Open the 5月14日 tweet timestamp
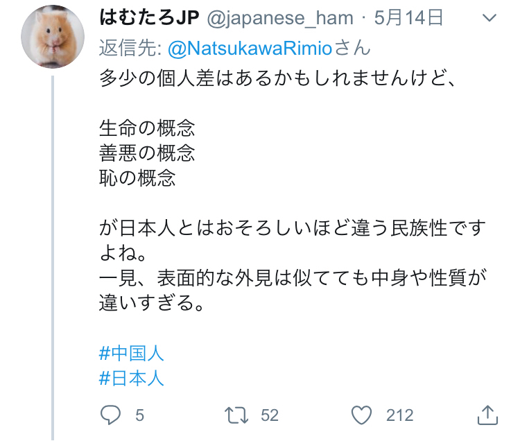The height and width of the screenshot is (441, 520). (x=408, y=17)
